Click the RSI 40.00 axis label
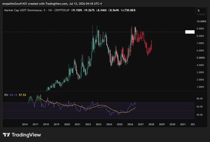Screen dimensions: 210x142 point(199,115)
